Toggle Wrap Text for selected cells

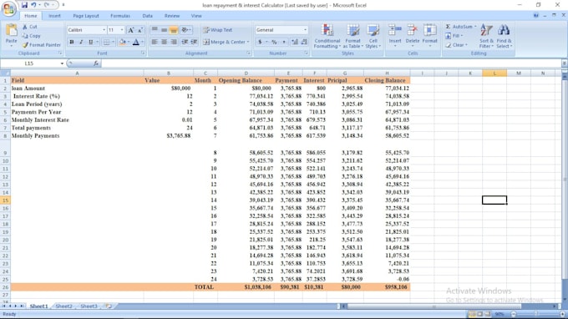tap(218, 30)
